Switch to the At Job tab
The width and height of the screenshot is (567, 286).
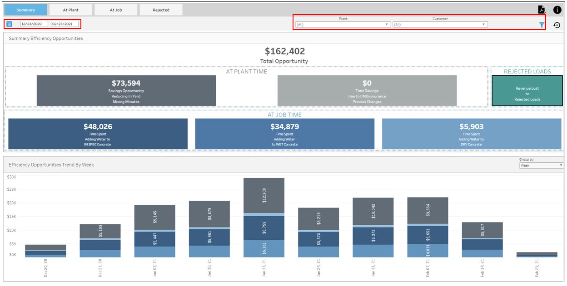click(116, 10)
